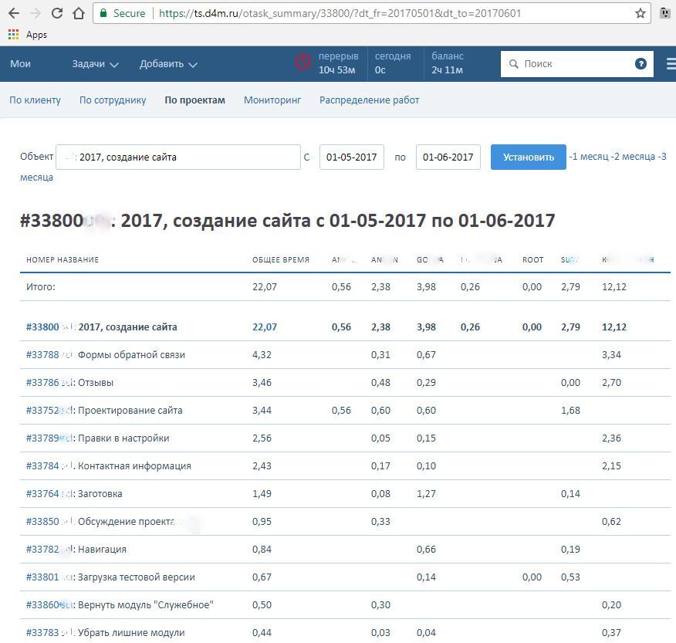
Task: Click the browser back arrow
Action: 15,13
